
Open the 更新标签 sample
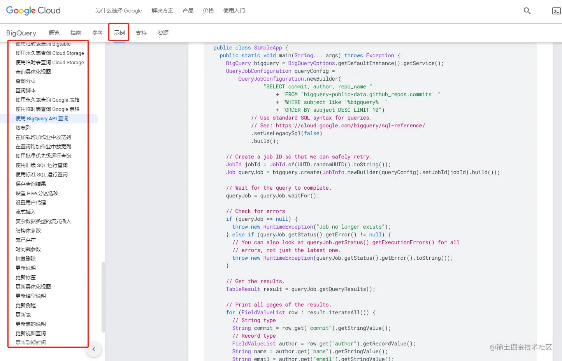coord(26,277)
